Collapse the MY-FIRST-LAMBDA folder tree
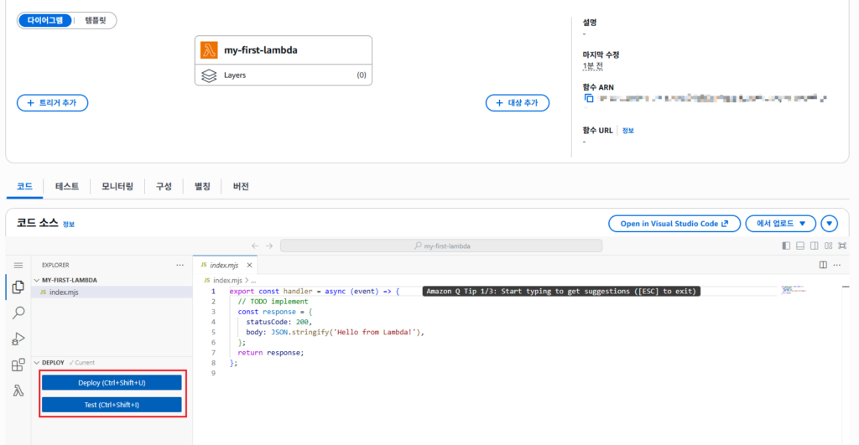The image size is (859, 445). tap(37, 280)
